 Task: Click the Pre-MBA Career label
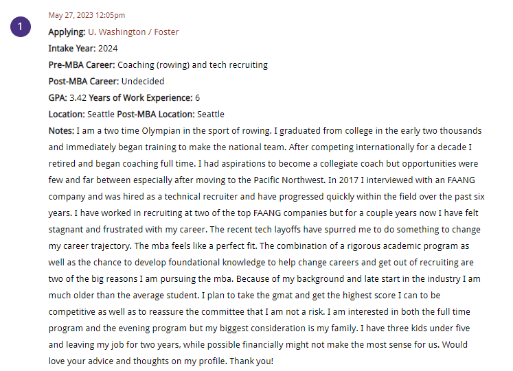[x=82, y=64]
